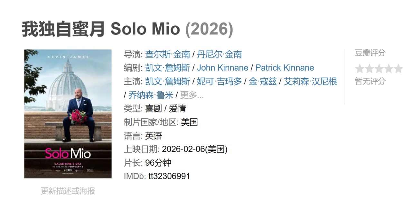This screenshot has width=412, height=210.
Task: Click the 豆瓣评分 label
Action: (x=370, y=53)
